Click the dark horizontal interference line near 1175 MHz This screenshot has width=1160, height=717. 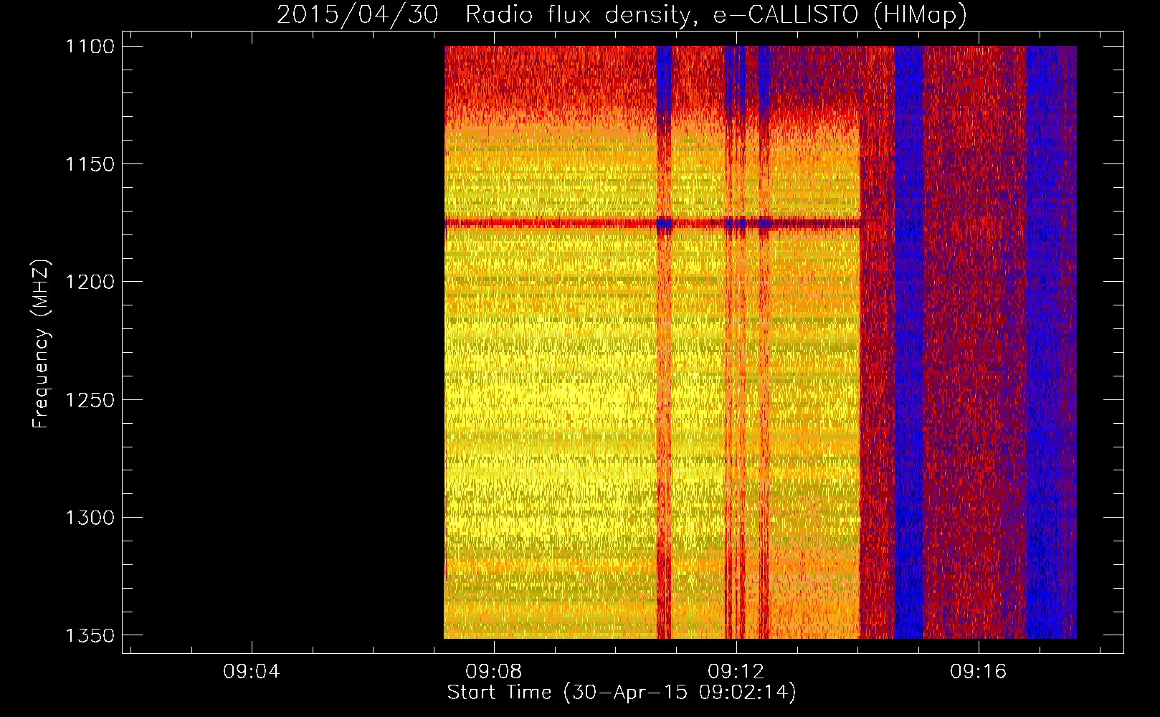point(652,224)
